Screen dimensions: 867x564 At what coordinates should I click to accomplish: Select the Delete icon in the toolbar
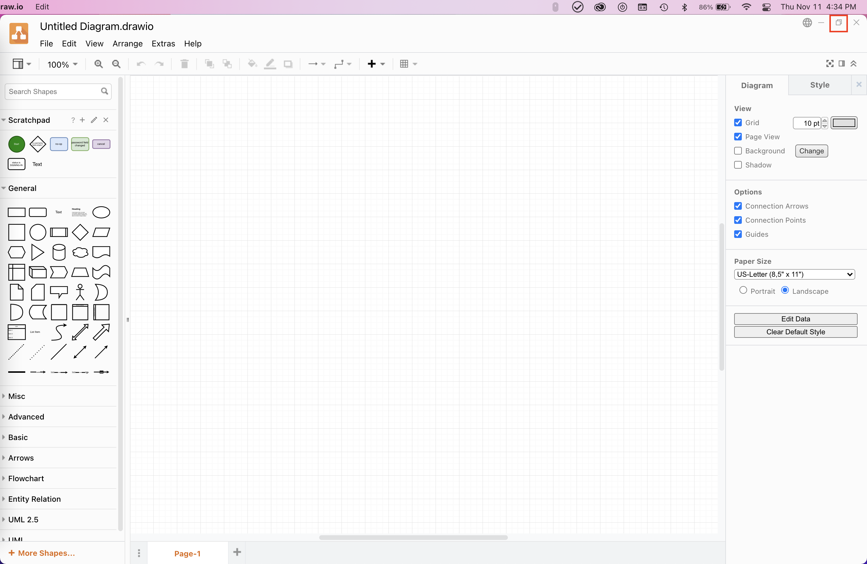[x=184, y=64]
